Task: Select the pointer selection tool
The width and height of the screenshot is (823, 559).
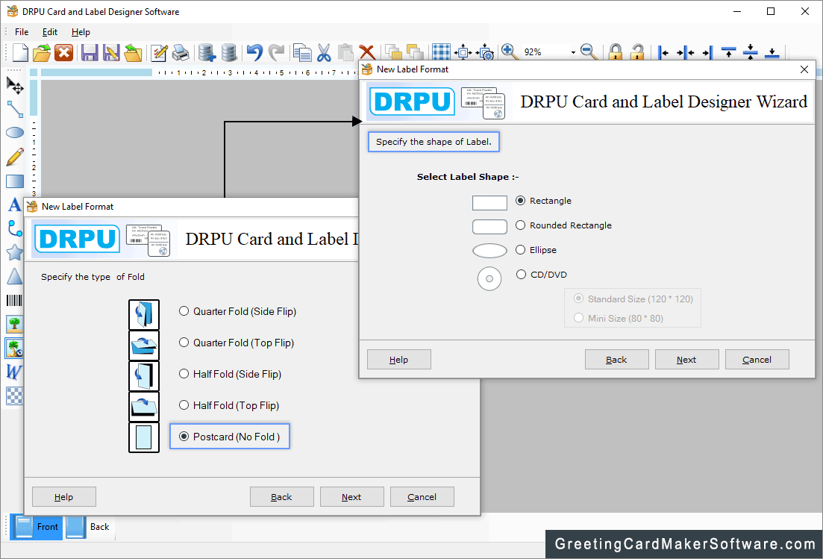Action: pyautogui.click(x=14, y=85)
